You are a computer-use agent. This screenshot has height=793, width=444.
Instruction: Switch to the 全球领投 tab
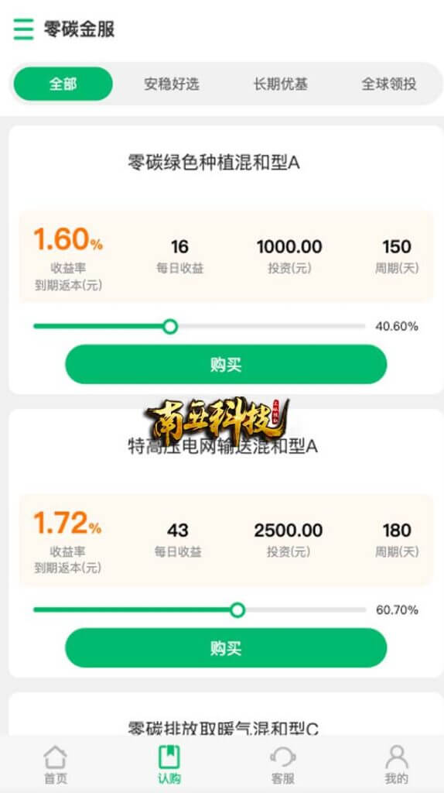tap(389, 84)
